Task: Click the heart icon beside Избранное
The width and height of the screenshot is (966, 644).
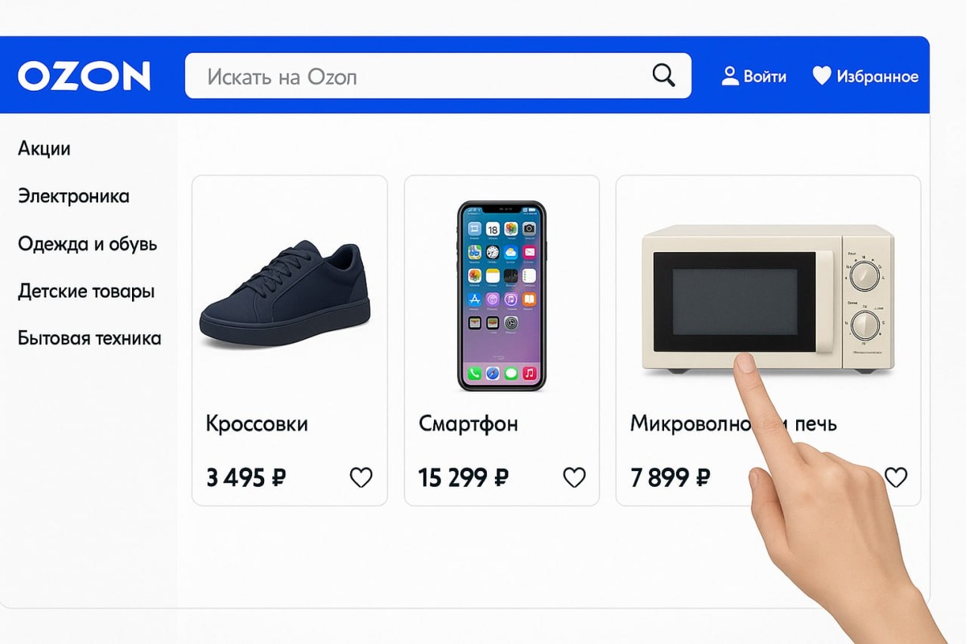Action: (x=821, y=76)
